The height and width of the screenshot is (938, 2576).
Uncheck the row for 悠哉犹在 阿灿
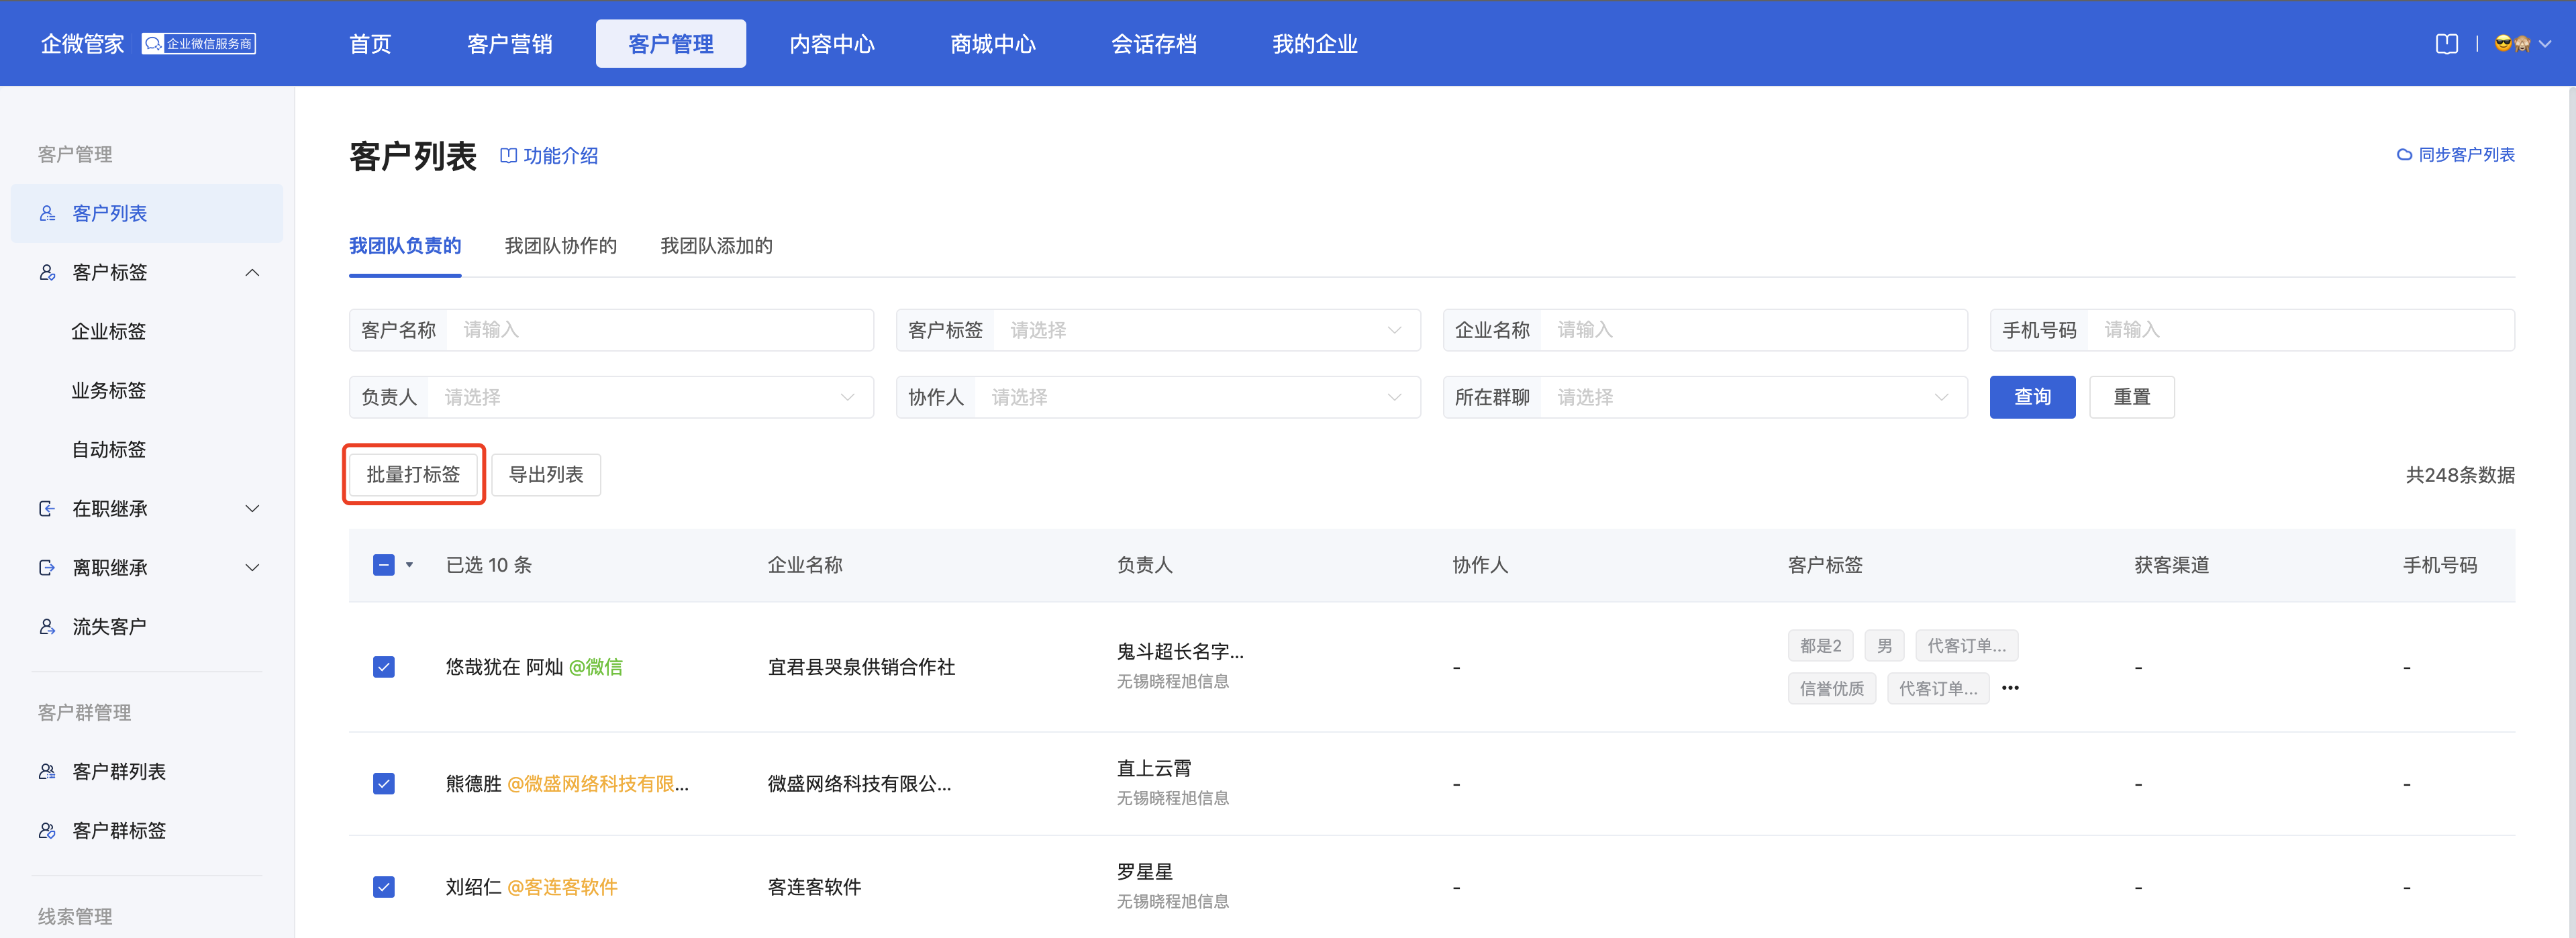[384, 667]
